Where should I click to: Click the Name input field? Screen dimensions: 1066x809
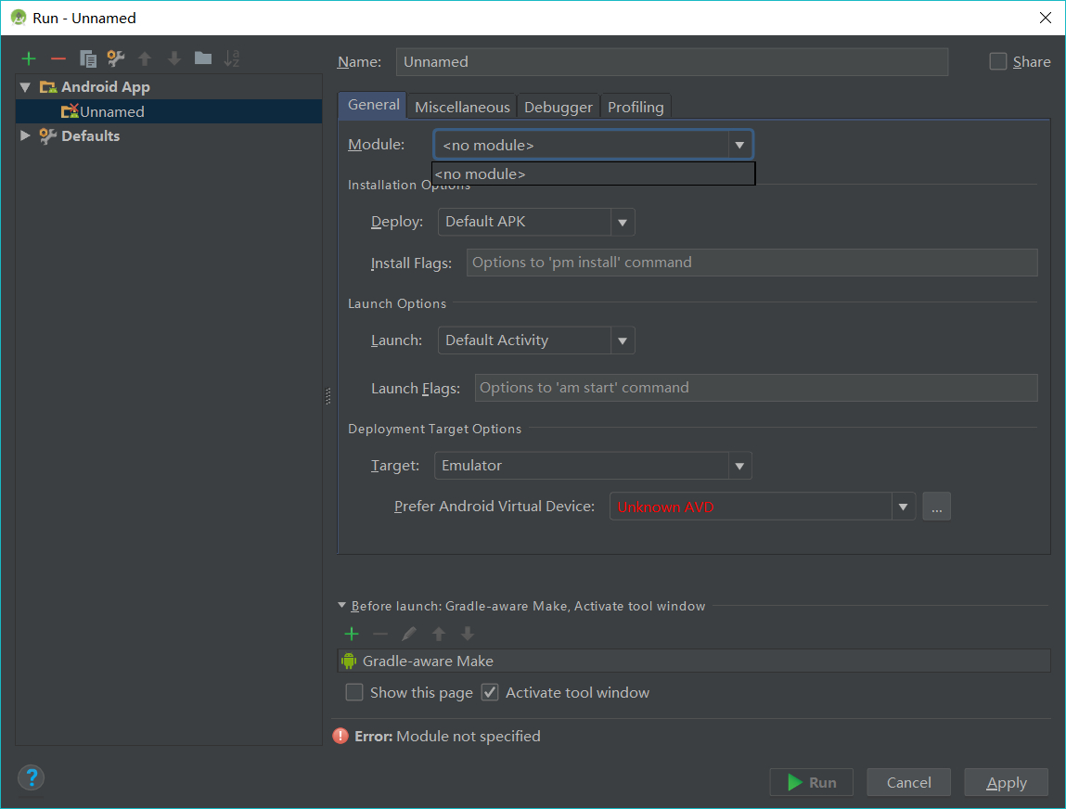pos(673,62)
